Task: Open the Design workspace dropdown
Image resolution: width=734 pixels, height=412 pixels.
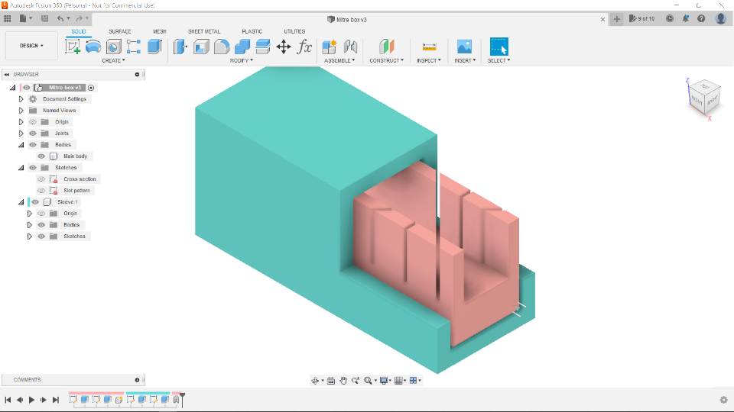Action: point(31,46)
